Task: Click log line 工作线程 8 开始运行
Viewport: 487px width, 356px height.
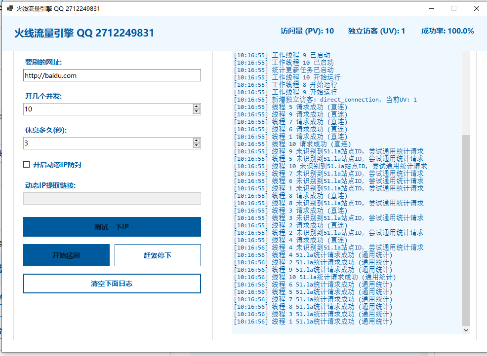Action: pyautogui.click(x=285, y=85)
